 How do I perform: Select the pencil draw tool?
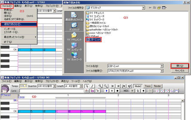(x=92, y=86)
